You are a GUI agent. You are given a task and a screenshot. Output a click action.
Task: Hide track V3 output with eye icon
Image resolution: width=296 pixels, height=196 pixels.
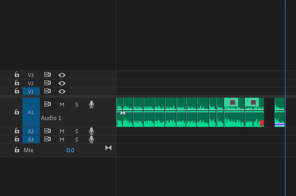(x=62, y=75)
